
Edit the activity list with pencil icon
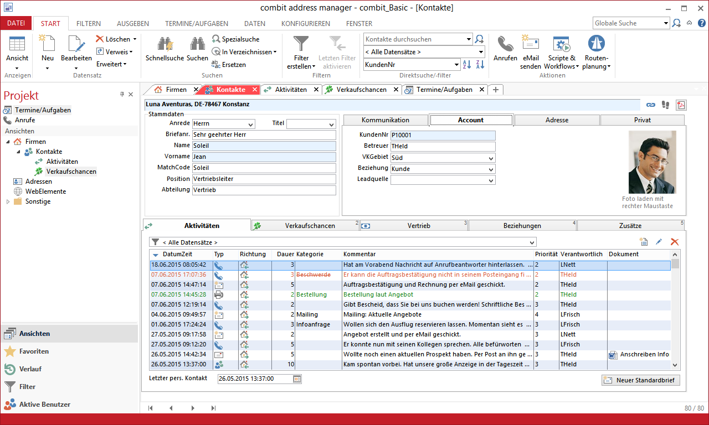(660, 241)
